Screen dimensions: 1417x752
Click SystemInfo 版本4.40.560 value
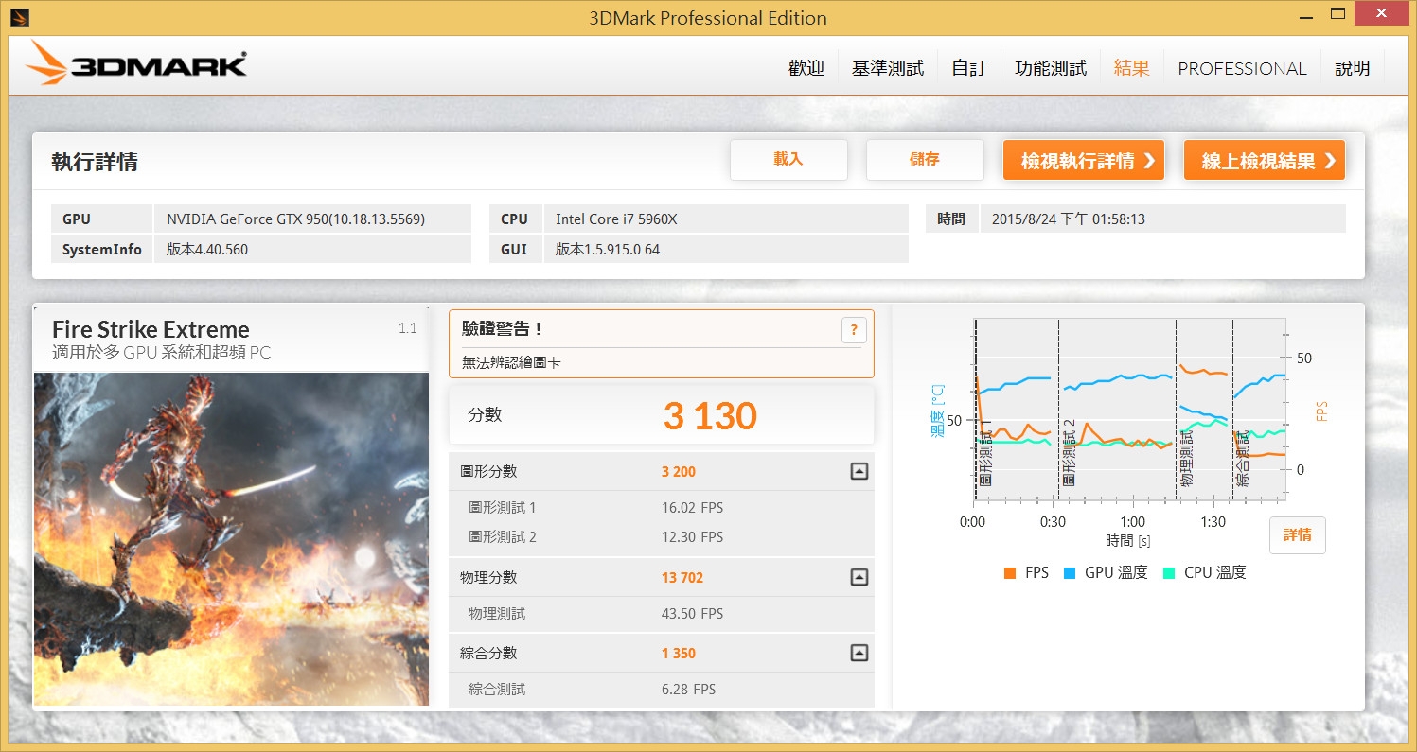tap(312, 249)
